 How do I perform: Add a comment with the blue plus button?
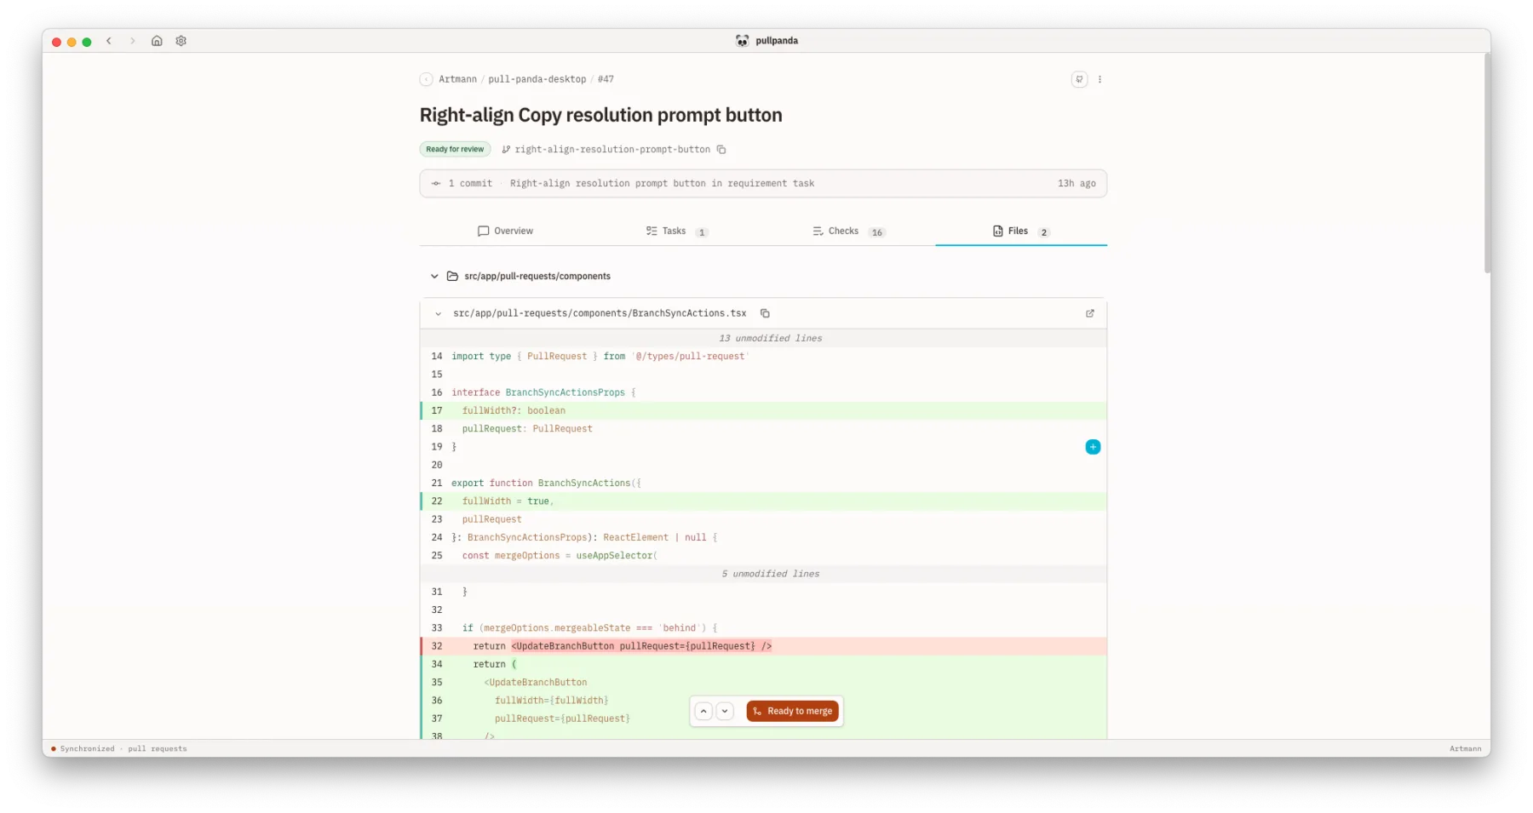1093,447
